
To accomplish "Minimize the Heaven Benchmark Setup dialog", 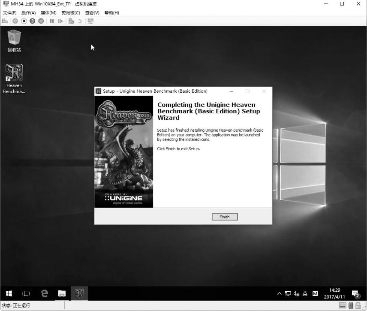I will click(231, 91).
